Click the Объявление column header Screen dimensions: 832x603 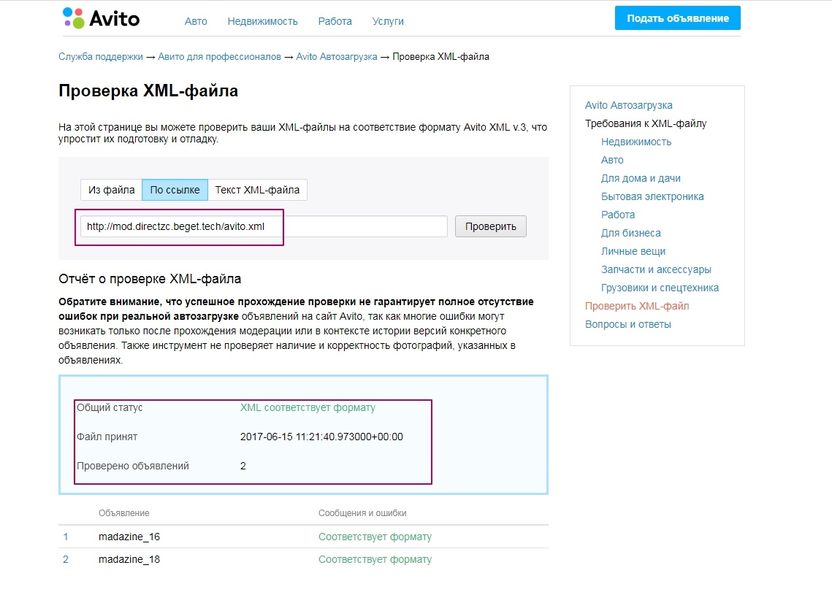[124, 512]
